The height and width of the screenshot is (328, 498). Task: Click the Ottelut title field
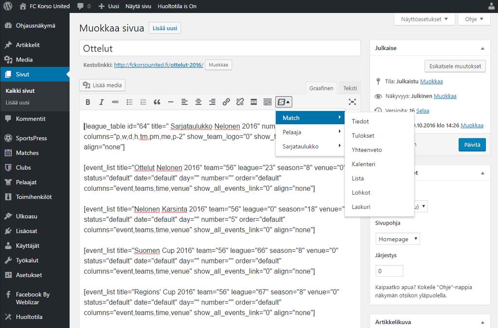click(220, 48)
